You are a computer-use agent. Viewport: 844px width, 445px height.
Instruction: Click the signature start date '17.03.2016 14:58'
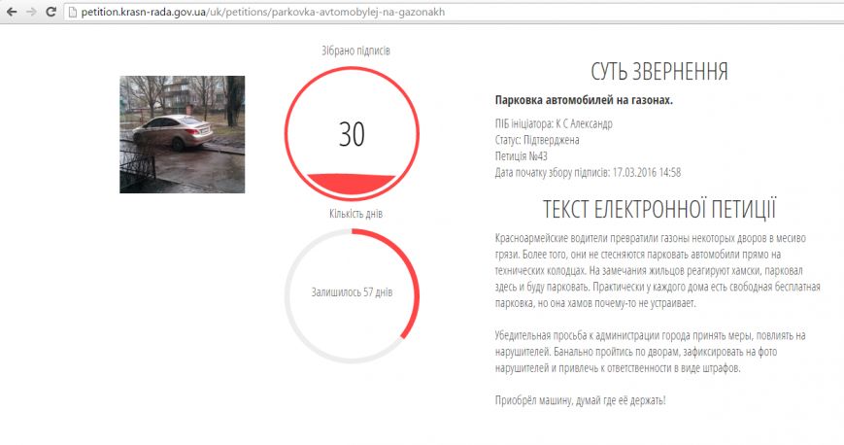(647, 172)
